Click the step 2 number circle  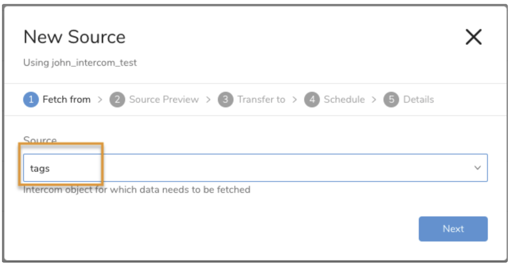tap(117, 100)
